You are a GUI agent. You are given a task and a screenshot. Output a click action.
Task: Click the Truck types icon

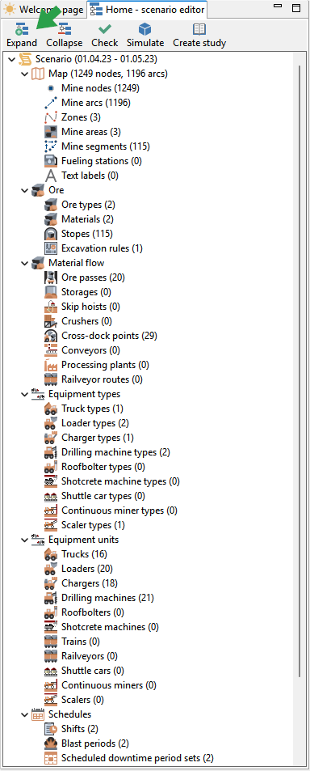pyautogui.click(x=51, y=409)
